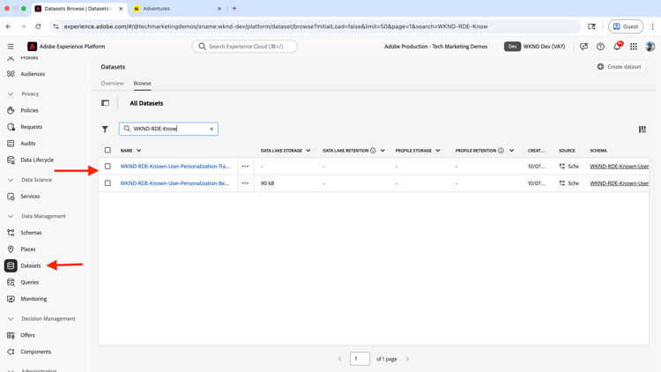Open WKND-RDE-Known-User-Personalization-Be dataset link
Viewport: 661px width, 372px height.
click(x=175, y=183)
